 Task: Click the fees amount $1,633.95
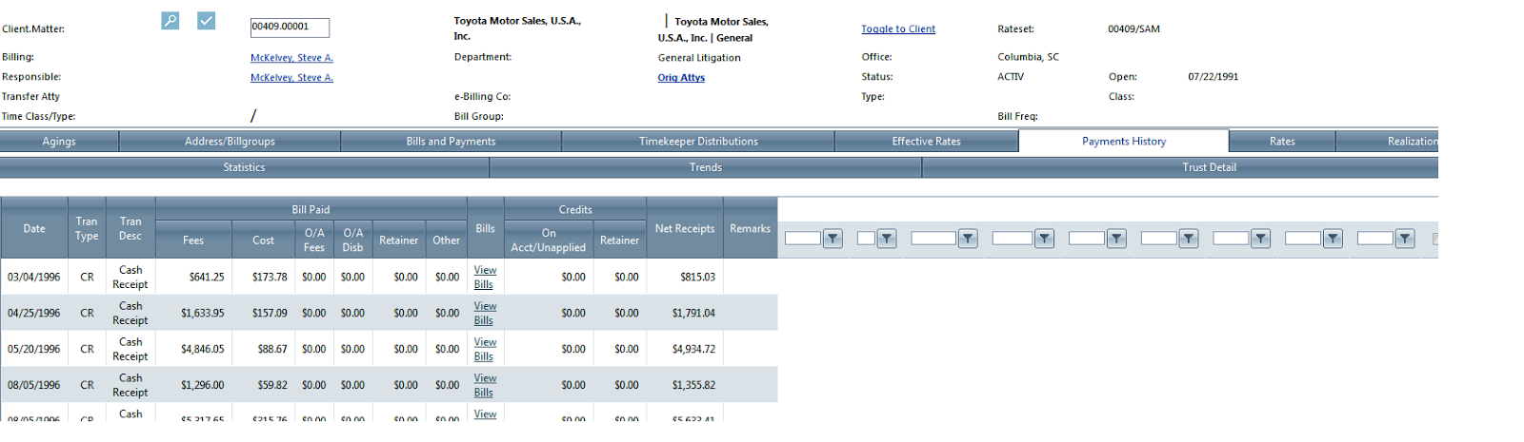tap(203, 314)
